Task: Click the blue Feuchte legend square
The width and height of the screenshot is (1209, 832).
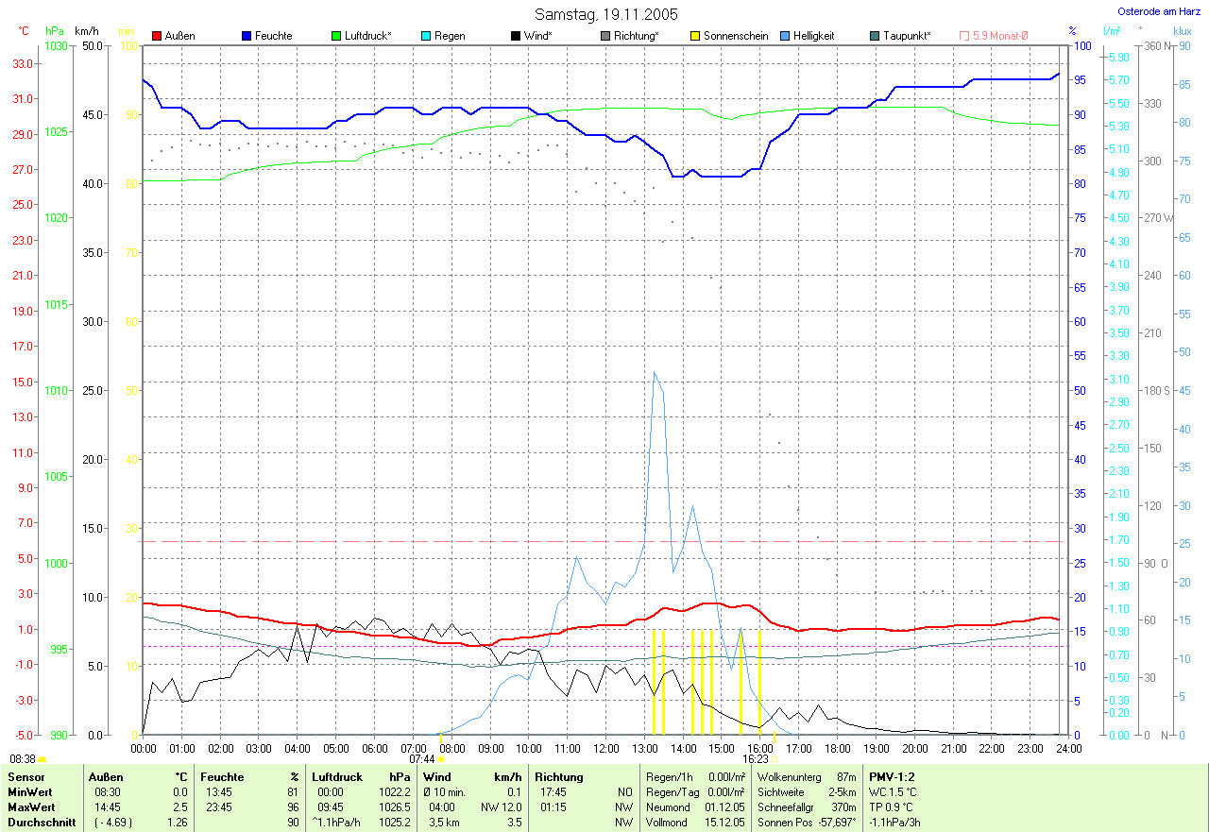Action: [x=247, y=36]
